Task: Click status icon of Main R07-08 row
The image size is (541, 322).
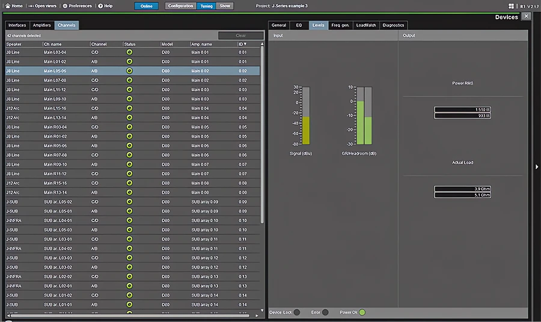Action: pos(129,155)
